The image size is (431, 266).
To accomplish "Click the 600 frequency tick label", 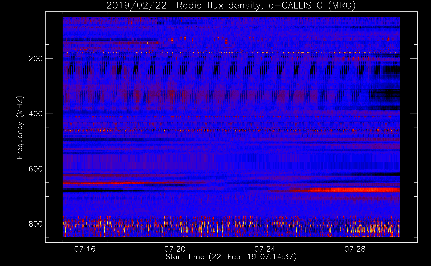I will (x=36, y=169).
